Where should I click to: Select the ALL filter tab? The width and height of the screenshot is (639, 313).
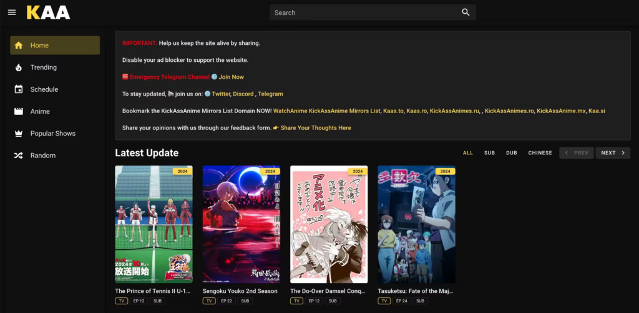tap(468, 153)
